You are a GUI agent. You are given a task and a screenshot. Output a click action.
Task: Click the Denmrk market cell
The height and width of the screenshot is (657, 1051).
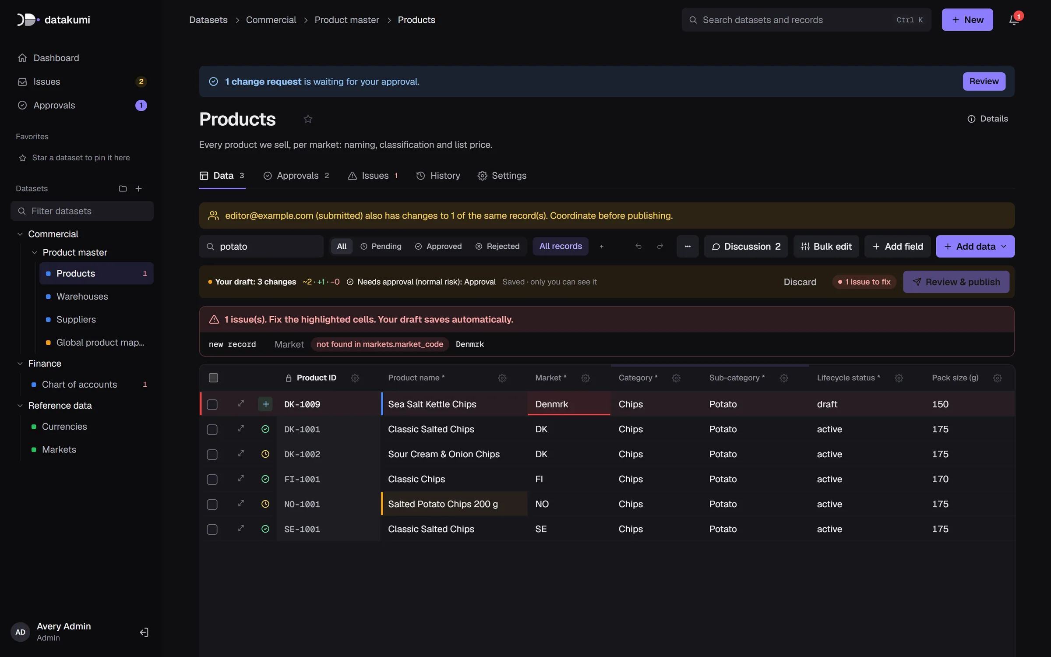tap(569, 404)
